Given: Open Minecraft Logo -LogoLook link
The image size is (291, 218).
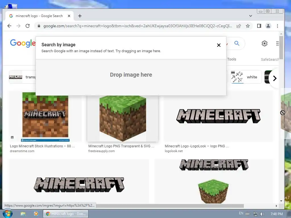Looking at the screenshot, I should pos(197,146).
